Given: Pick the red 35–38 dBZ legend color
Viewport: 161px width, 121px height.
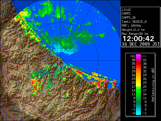Looking at the screenshot, I should click(138, 64).
